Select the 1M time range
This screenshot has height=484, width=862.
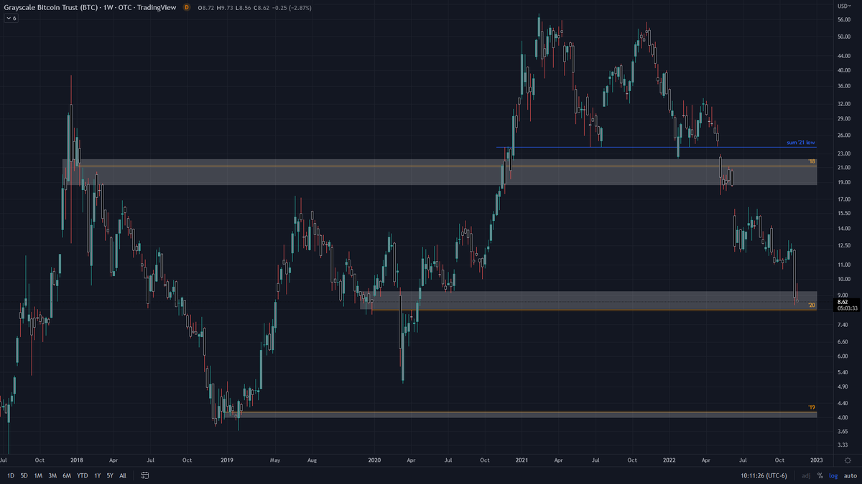(38, 475)
